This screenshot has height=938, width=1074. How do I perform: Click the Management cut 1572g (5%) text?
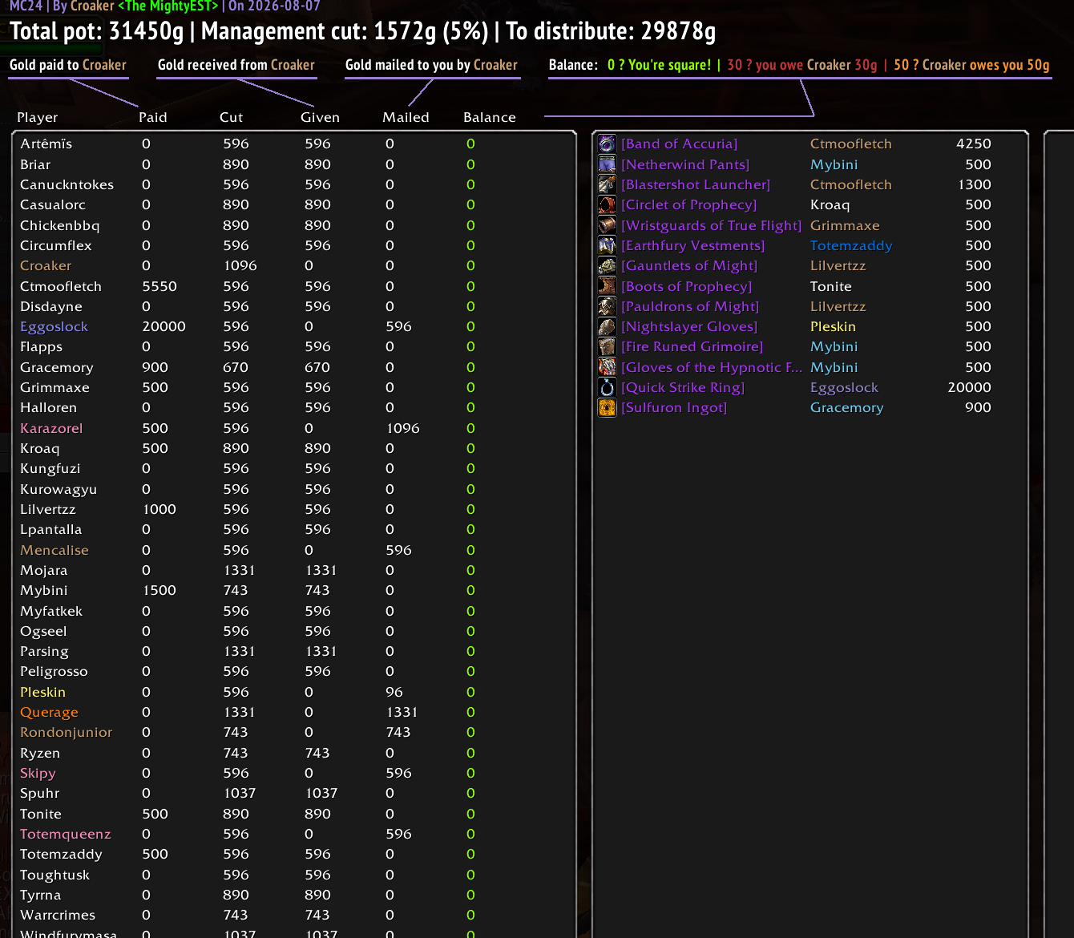pyautogui.click(x=345, y=31)
